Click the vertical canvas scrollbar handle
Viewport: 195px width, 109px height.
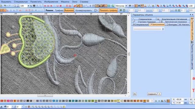click(129, 54)
